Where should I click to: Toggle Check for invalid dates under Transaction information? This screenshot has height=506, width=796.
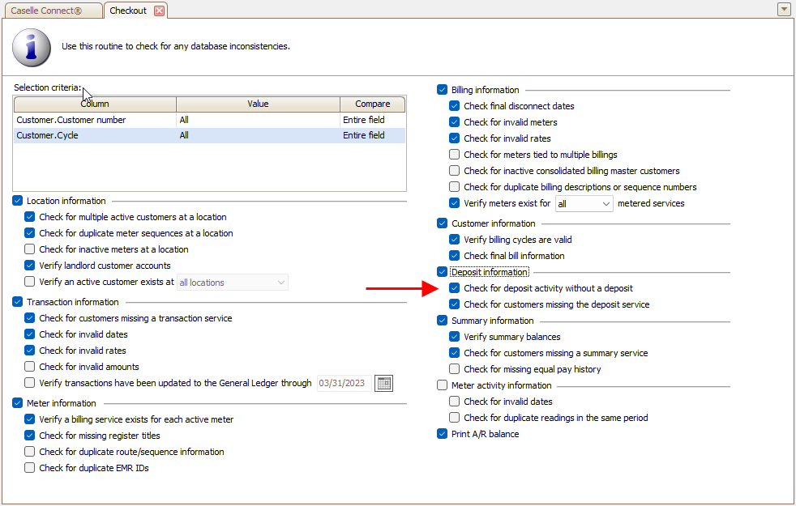click(30, 334)
